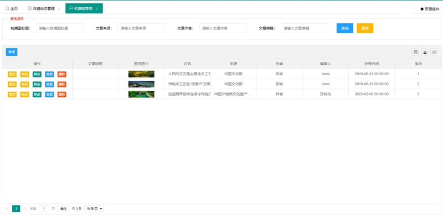Click 取消 for the row with sort 1
This screenshot has width=443, height=218.
click(24, 74)
